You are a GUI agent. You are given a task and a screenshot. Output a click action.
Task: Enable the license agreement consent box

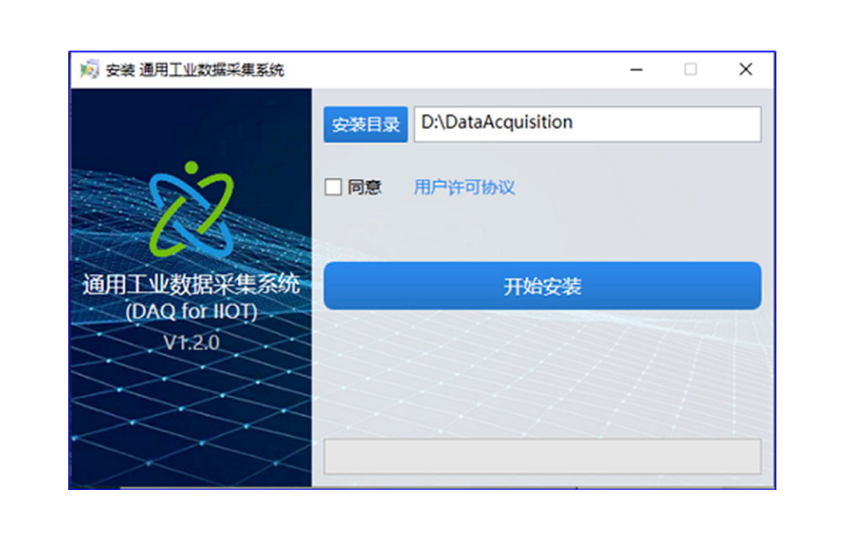(332, 186)
